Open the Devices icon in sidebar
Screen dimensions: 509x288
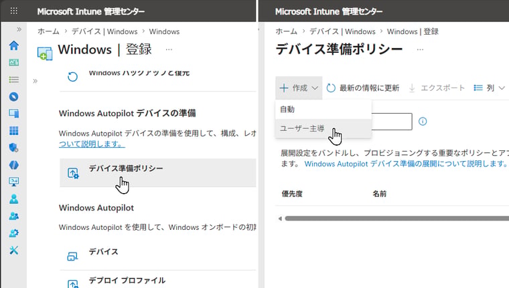[13, 114]
